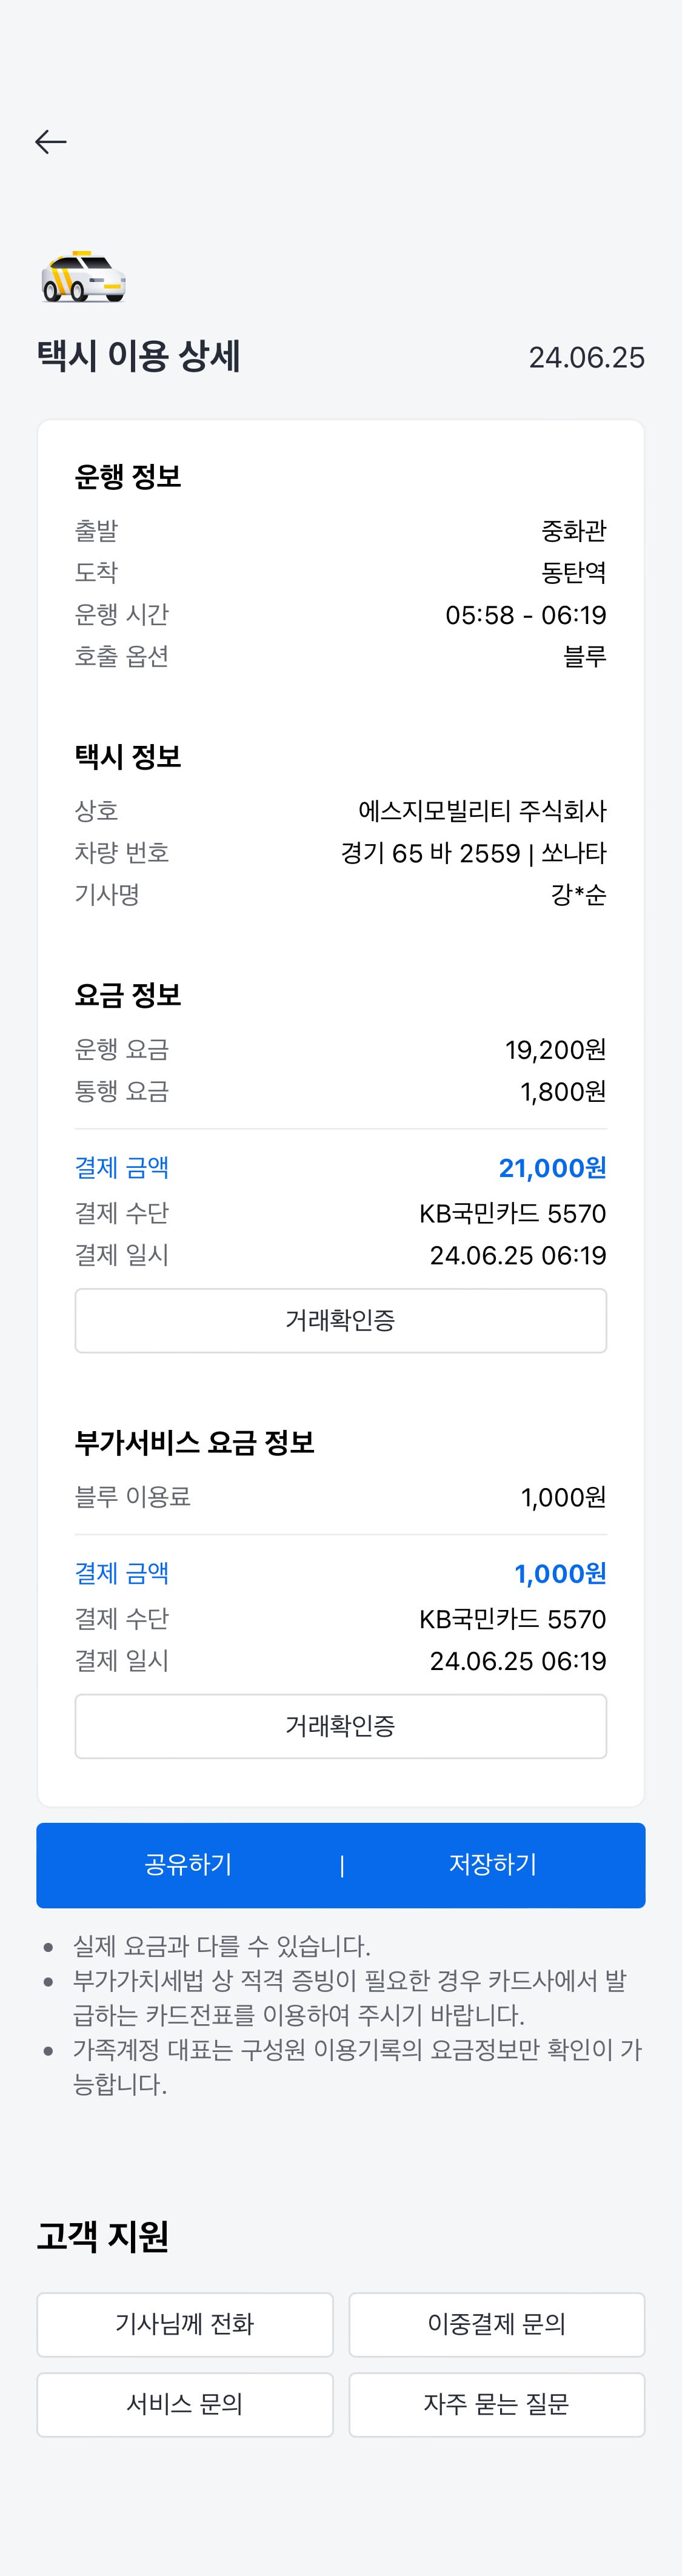Open 거래확인증 under 부가서비스 요금 정보

tap(340, 1725)
